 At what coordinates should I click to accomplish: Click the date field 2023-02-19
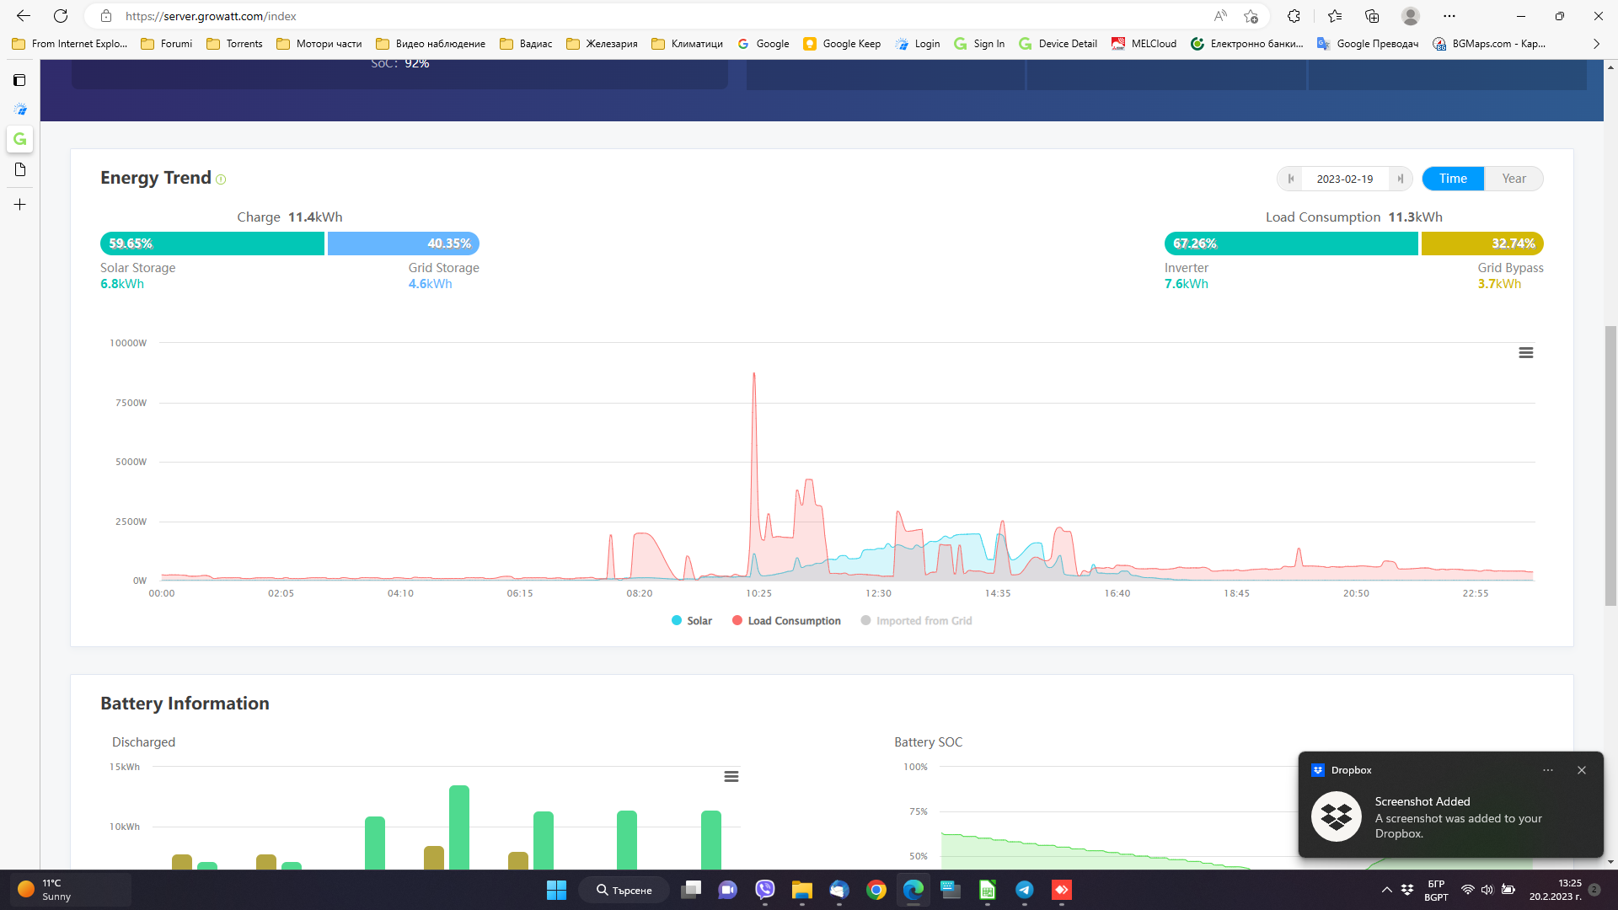point(1344,179)
